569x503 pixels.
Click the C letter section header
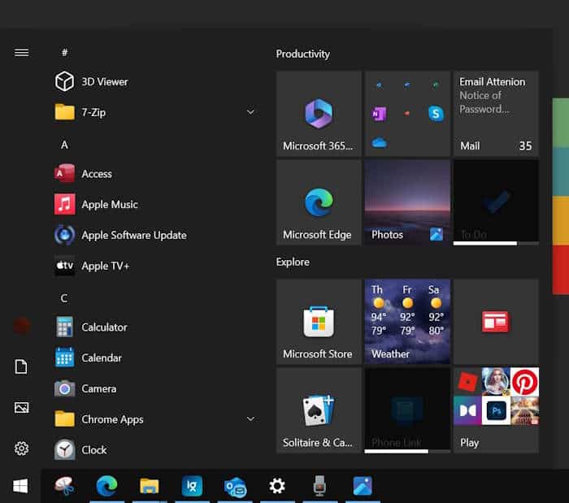(64, 298)
